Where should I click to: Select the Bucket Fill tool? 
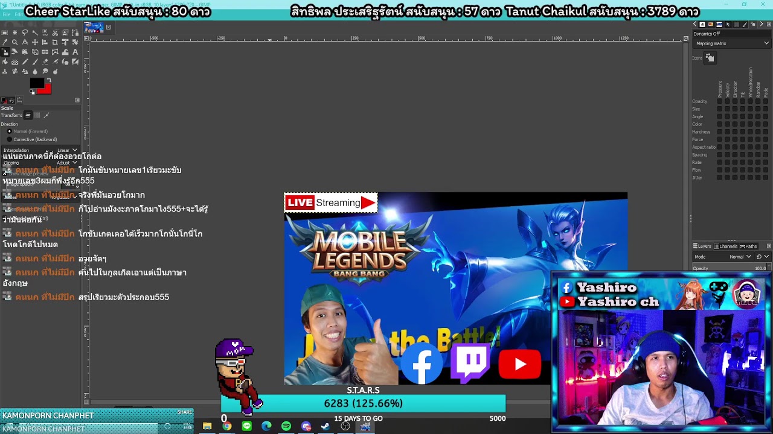[x=5, y=61]
